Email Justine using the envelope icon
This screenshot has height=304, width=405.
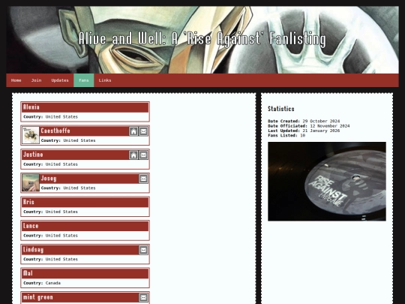[143, 155]
